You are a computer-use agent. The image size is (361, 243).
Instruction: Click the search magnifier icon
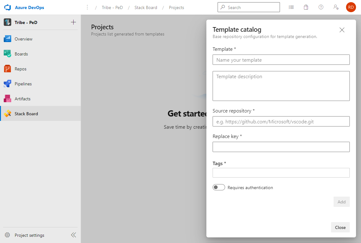coord(223,7)
